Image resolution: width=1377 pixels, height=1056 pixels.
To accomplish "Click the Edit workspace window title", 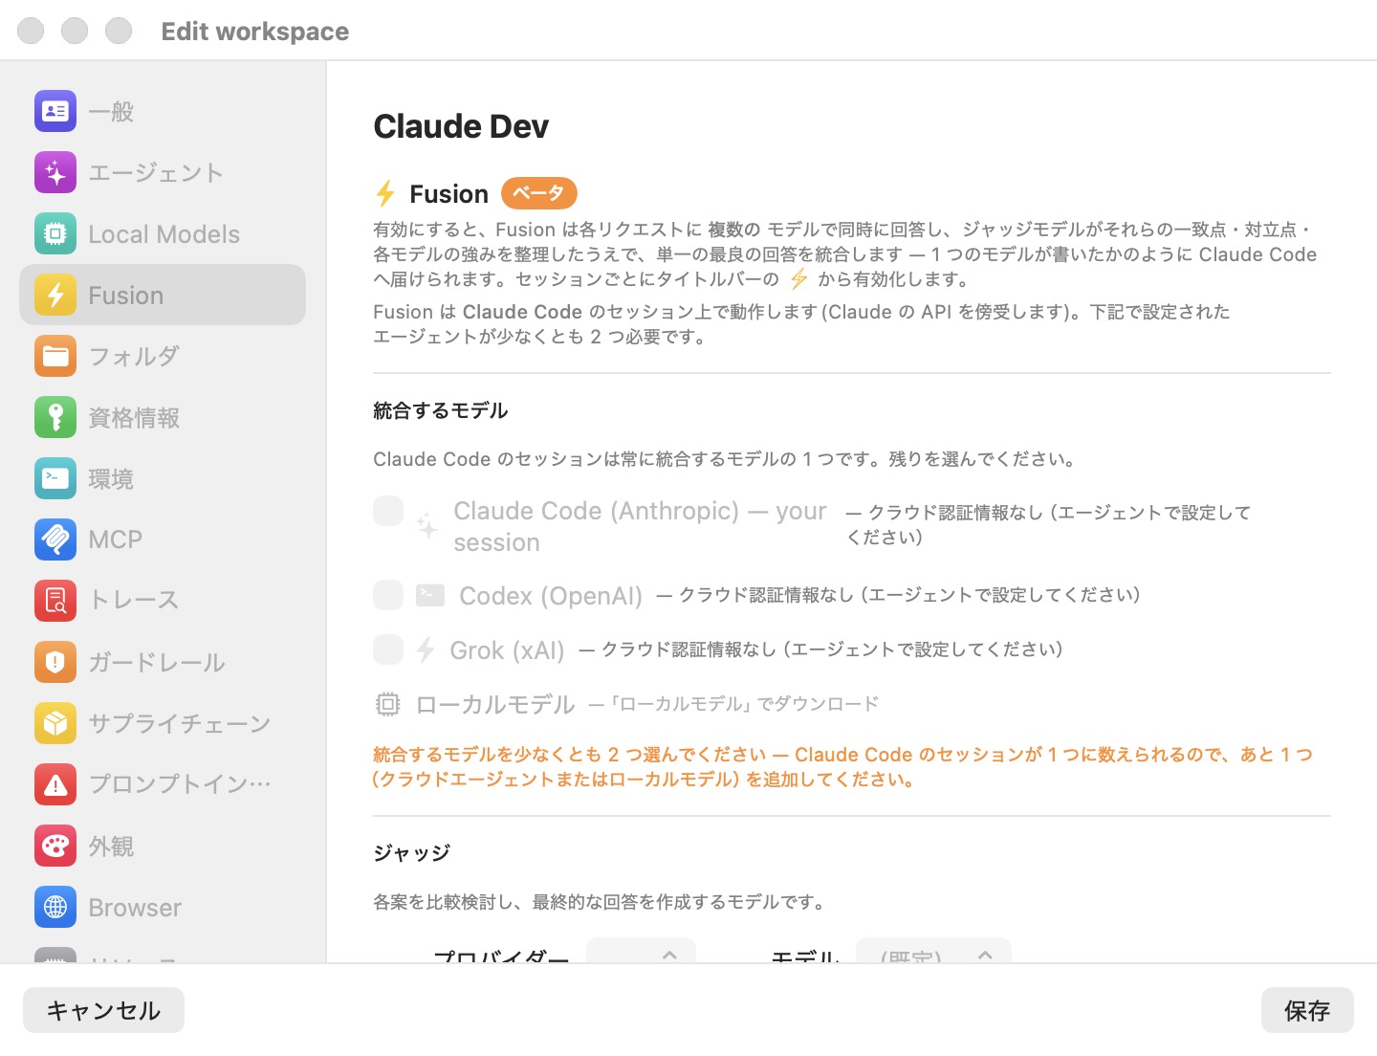I will tap(255, 32).
